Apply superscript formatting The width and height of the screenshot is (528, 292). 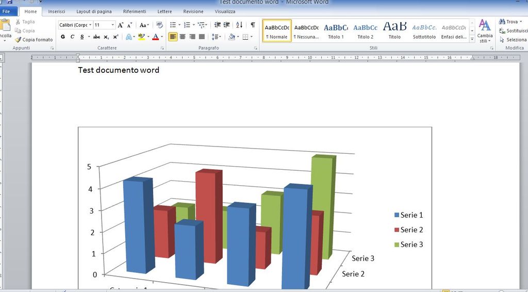pos(115,37)
